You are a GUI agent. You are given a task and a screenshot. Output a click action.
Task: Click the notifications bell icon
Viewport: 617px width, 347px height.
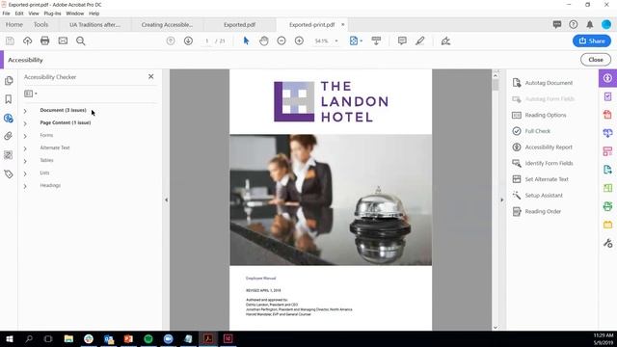tap(589, 25)
